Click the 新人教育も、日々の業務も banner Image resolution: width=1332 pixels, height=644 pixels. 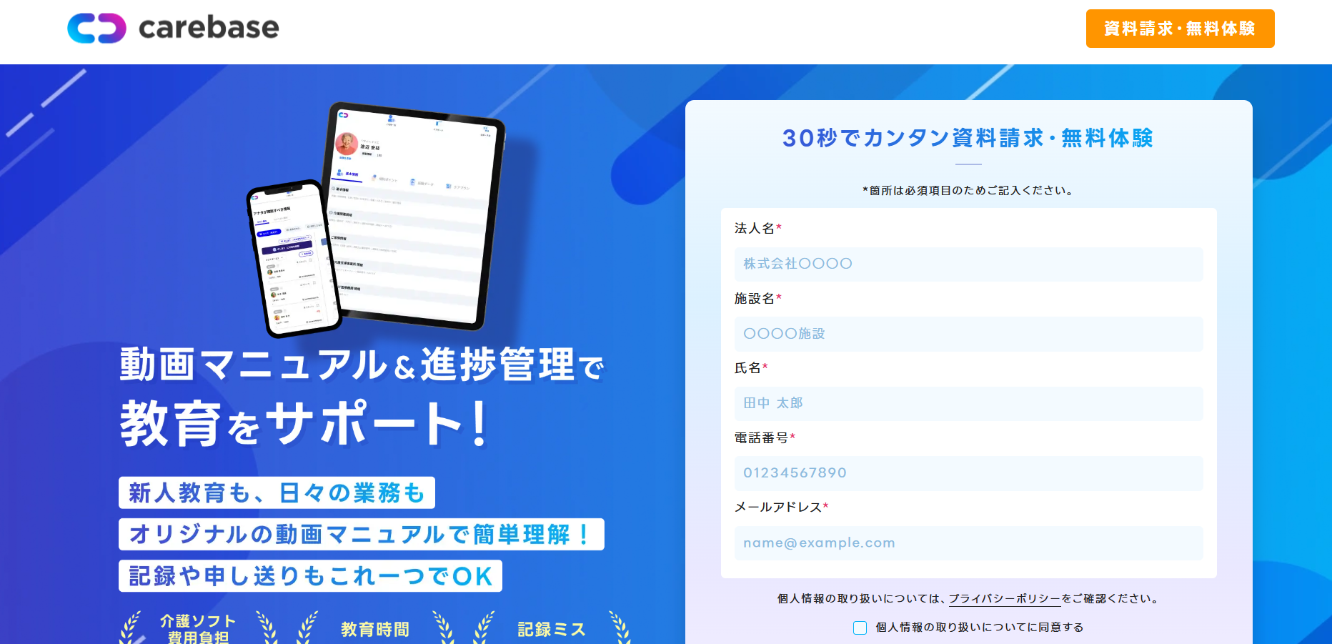pyautogui.click(x=277, y=492)
